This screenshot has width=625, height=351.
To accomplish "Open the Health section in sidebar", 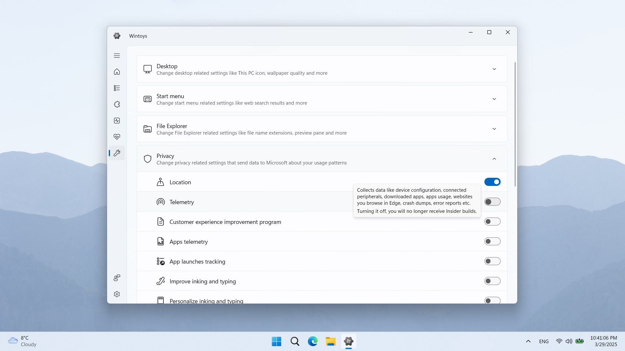I will pyautogui.click(x=117, y=136).
